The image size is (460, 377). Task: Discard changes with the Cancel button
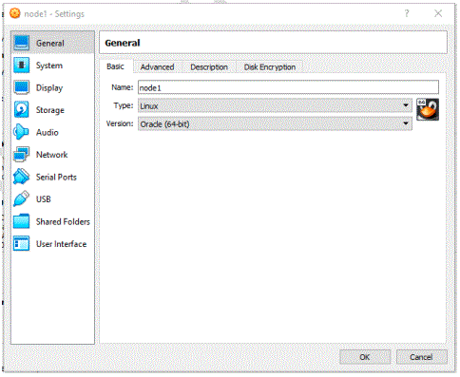click(421, 357)
